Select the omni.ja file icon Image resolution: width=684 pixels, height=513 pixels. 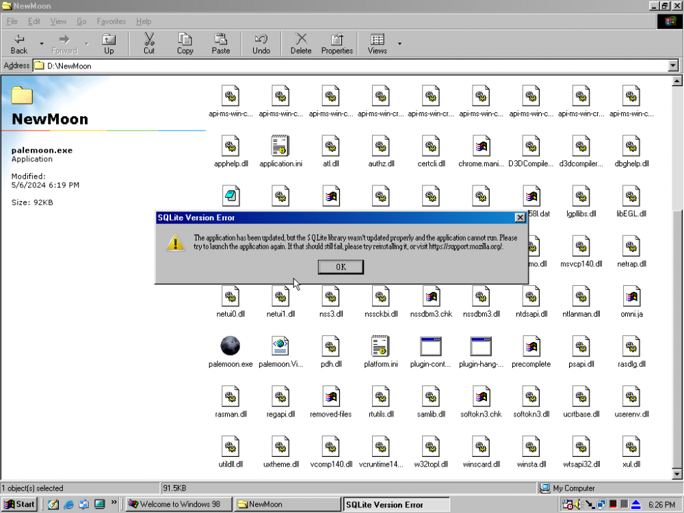click(631, 295)
